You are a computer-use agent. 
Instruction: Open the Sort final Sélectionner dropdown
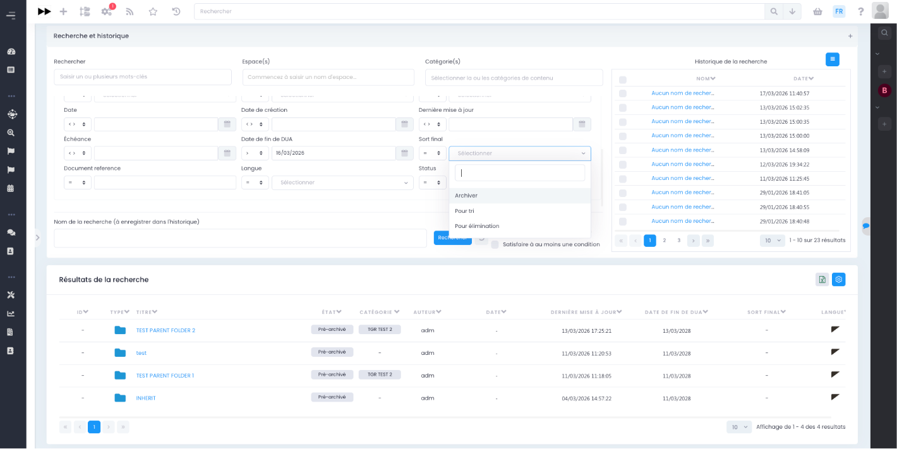coord(520,153)
